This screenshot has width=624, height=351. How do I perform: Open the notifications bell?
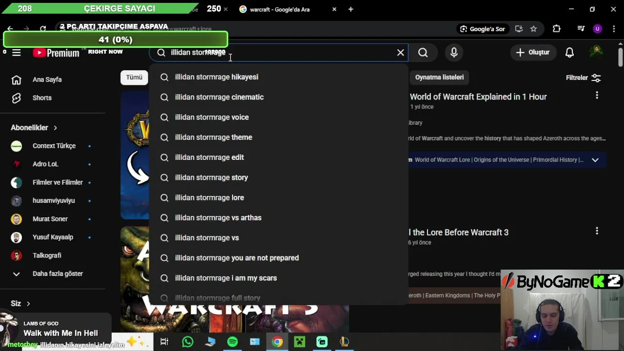569,52
